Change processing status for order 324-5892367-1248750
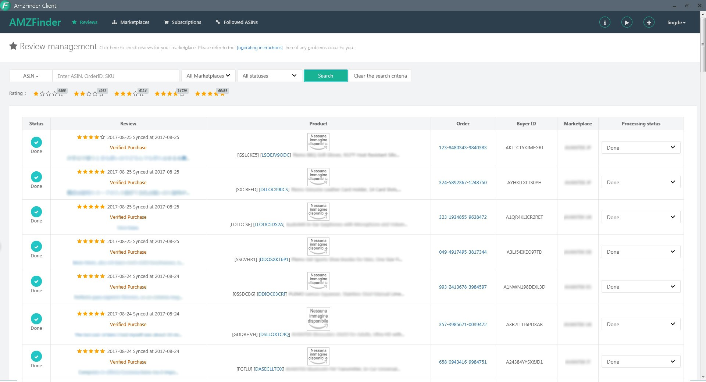 coord(641,182)
